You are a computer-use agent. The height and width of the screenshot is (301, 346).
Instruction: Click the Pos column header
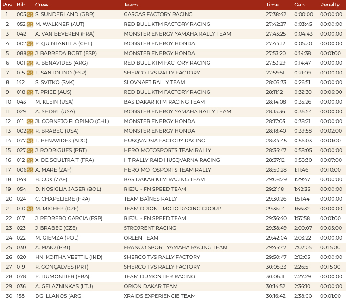(x=7, y=5)
